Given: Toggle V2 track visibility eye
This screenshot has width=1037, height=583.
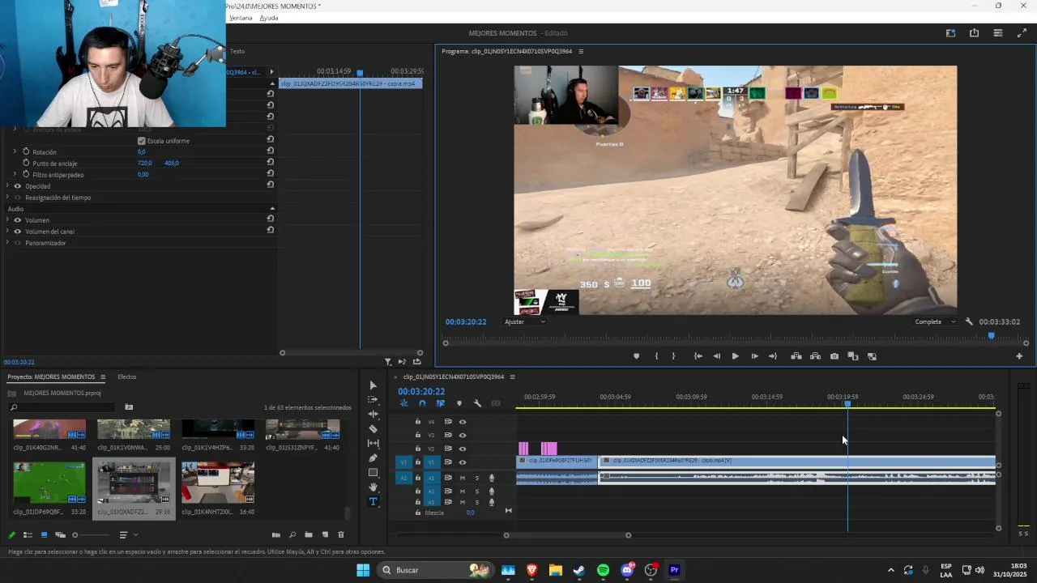Looking at the screenshot, I should [463, 449].
